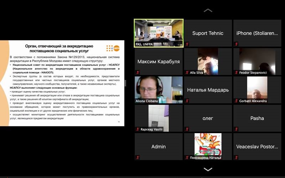Click muted mic icon beside Feodor Stepanovici

[x=236, y=73]
